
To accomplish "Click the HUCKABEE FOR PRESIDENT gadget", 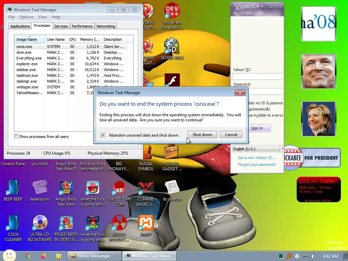I will (x=312, y=158).
